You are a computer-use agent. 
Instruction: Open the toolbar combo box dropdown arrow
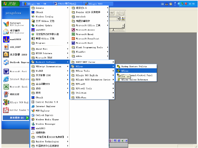118,19
